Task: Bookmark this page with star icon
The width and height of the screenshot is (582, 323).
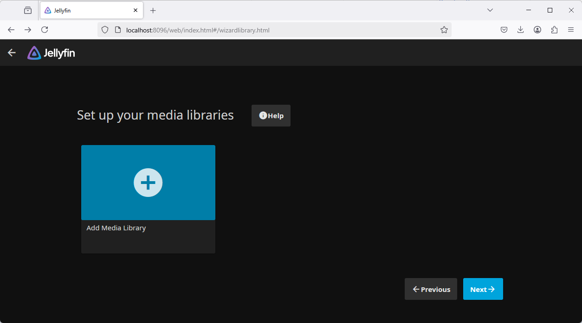Action: [x=444, y=30]
